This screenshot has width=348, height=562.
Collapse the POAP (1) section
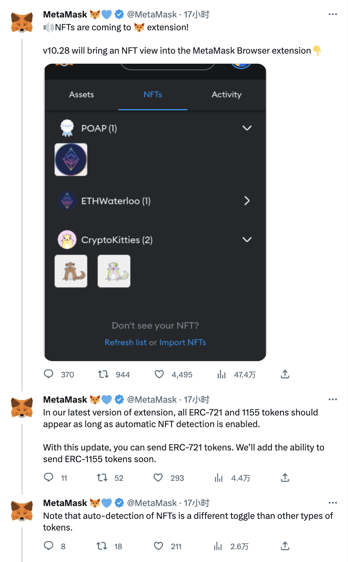click(247, 128)
